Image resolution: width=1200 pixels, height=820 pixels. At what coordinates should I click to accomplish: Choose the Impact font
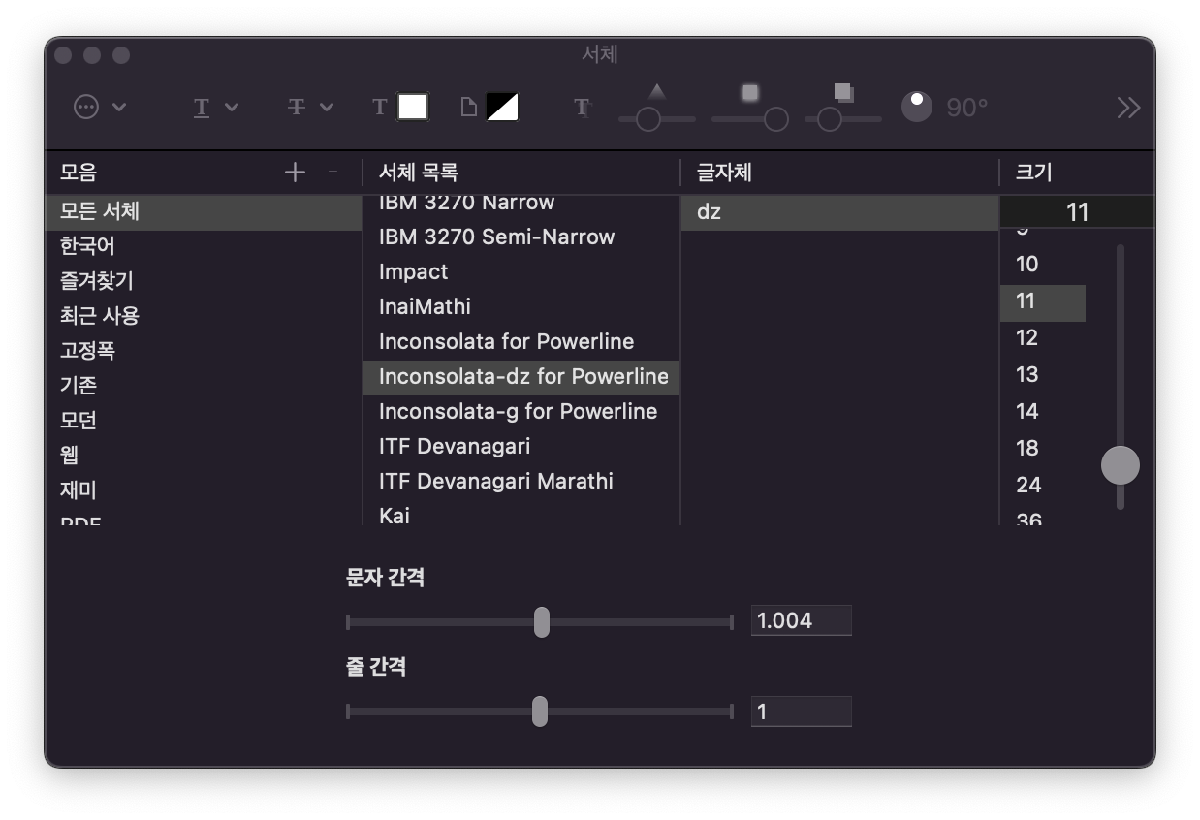(521, 271)
